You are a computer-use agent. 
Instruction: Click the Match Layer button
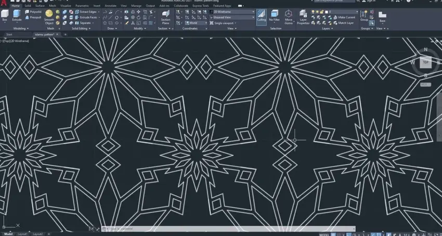coord(343,23)
